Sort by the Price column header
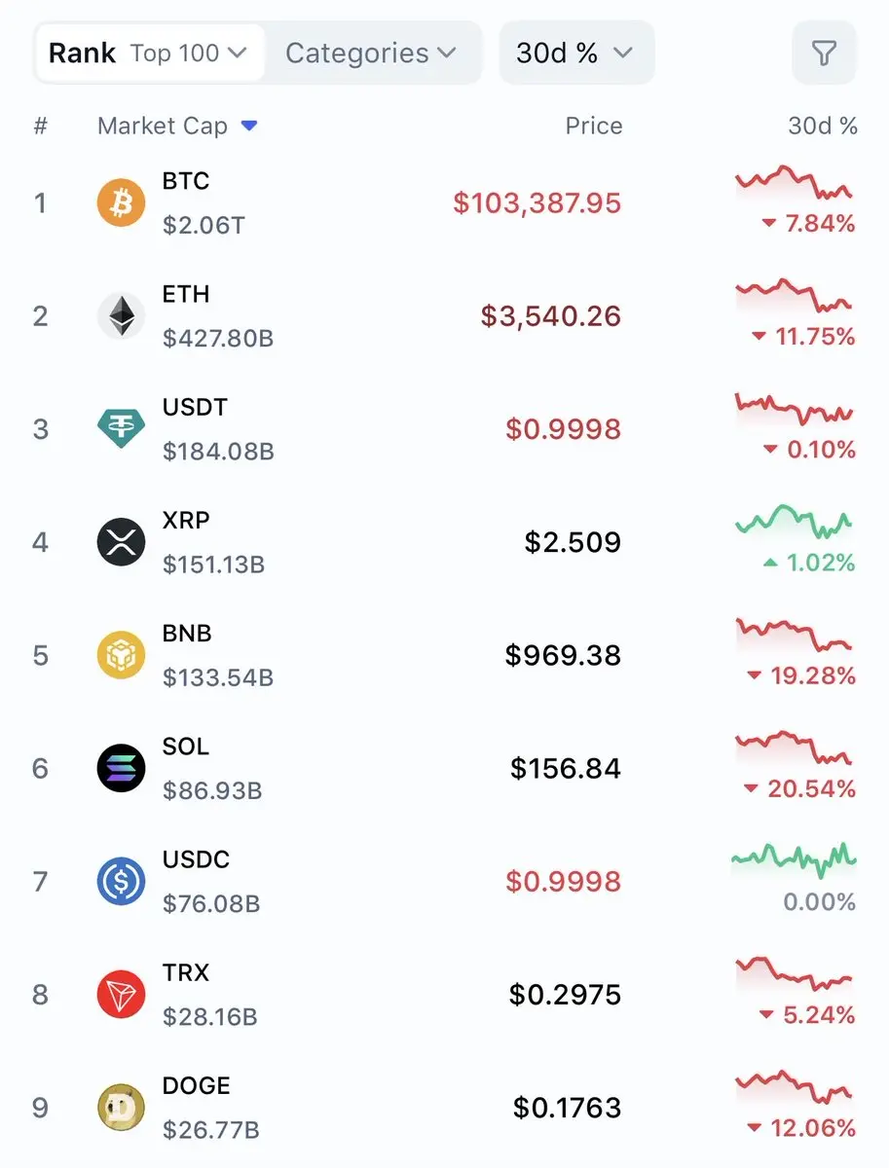This screenshot has height=1168, width=889. (594, 126)
